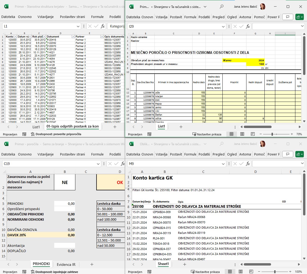307x274 pixels.
Task: Expand the L1 name box dropdown
Action: pos(78,26)
